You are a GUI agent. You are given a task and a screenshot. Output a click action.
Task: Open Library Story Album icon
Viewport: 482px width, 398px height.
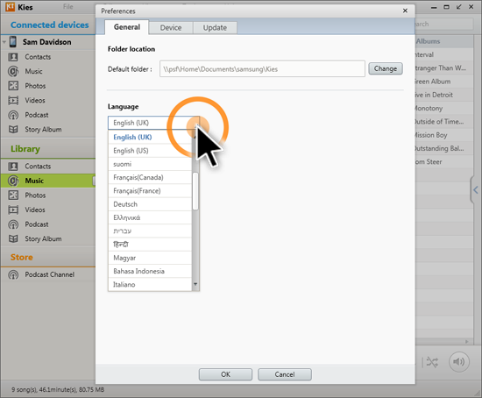13,238
